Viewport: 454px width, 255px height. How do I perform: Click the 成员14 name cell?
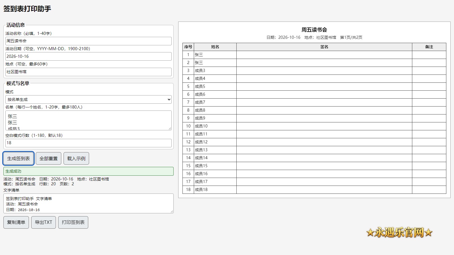click(215, 158)
